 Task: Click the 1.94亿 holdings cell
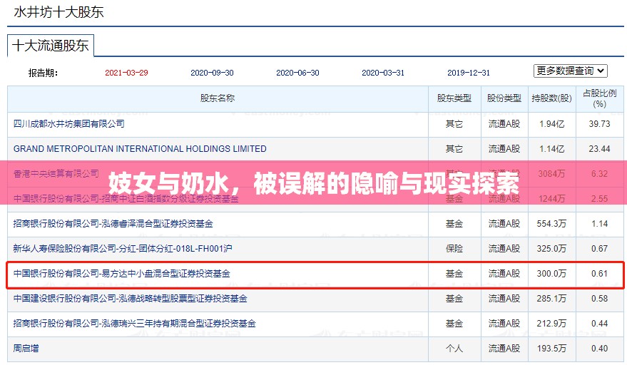pos(552,124)
